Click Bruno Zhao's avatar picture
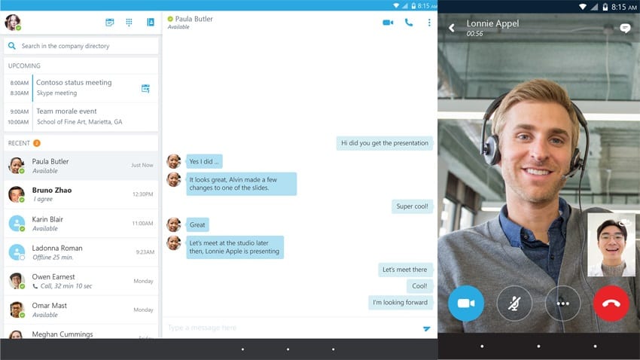The image size is (640, 360). coord(17,194)
